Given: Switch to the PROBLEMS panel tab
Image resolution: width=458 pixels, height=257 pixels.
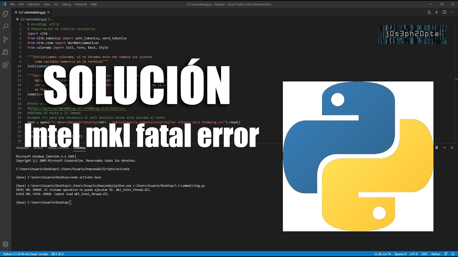Looking at the screenshot, I should click(22, 148).
